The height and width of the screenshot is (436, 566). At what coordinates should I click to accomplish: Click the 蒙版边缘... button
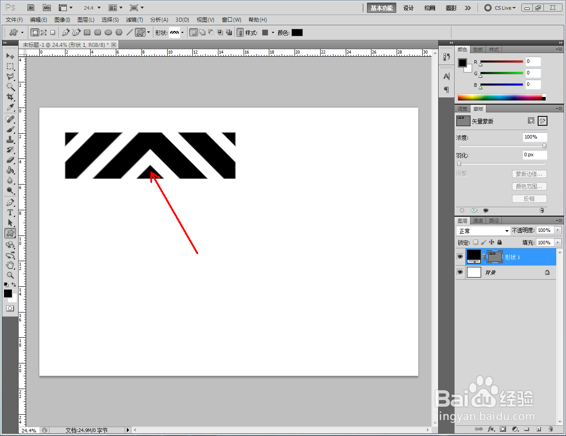(529, 174)
